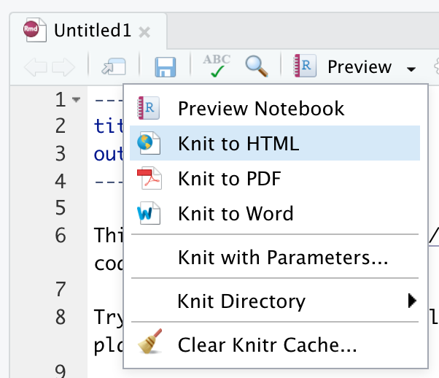Image resolution: width=439 pixels, height=378 pixels.
Task: Select Knit to HTML menu entry
Action: tap(275, 143)
